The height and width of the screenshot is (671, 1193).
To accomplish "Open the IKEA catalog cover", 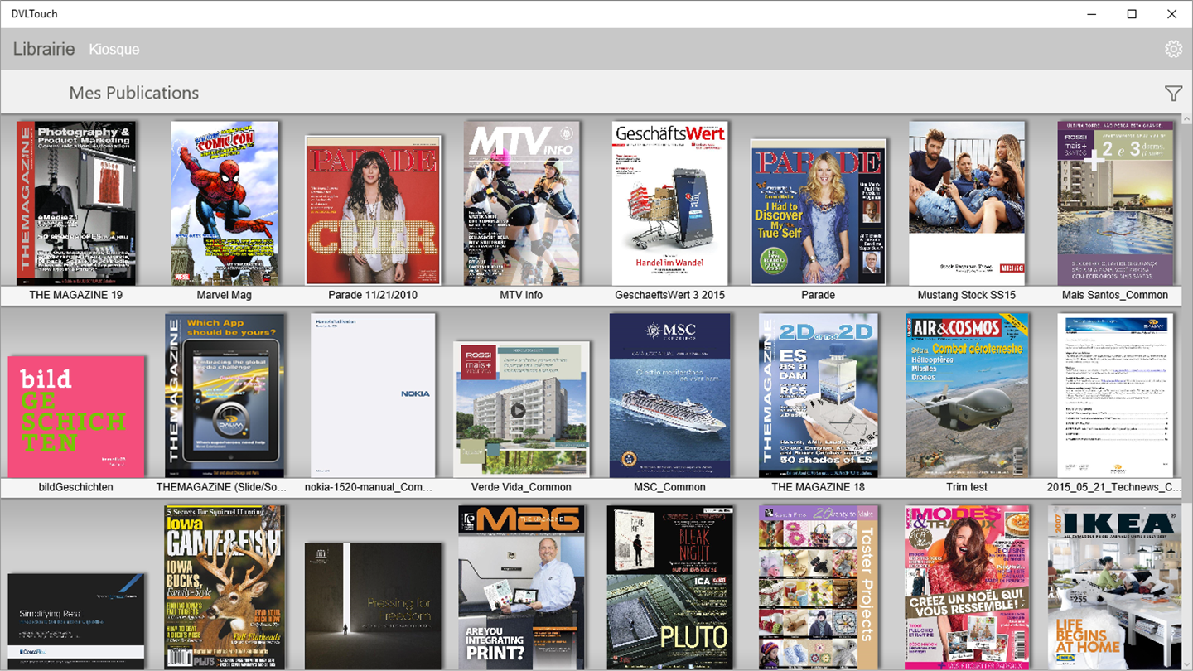I will [1115, 587].
